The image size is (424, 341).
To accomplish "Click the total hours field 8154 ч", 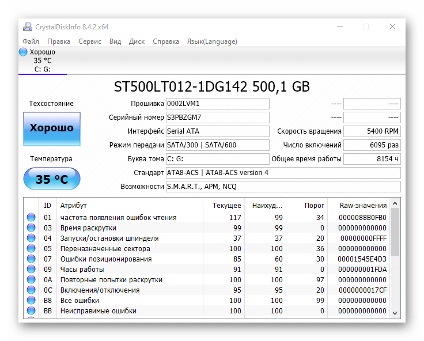I will (x=372, y=159).
